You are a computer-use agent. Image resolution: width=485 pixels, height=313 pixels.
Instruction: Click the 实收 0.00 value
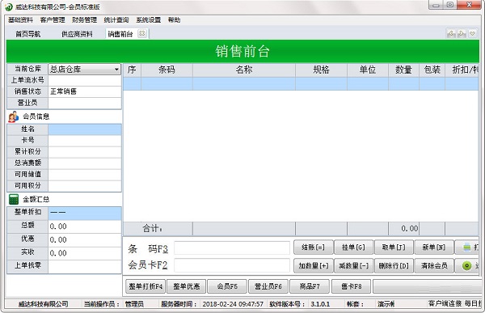(58, 253)
